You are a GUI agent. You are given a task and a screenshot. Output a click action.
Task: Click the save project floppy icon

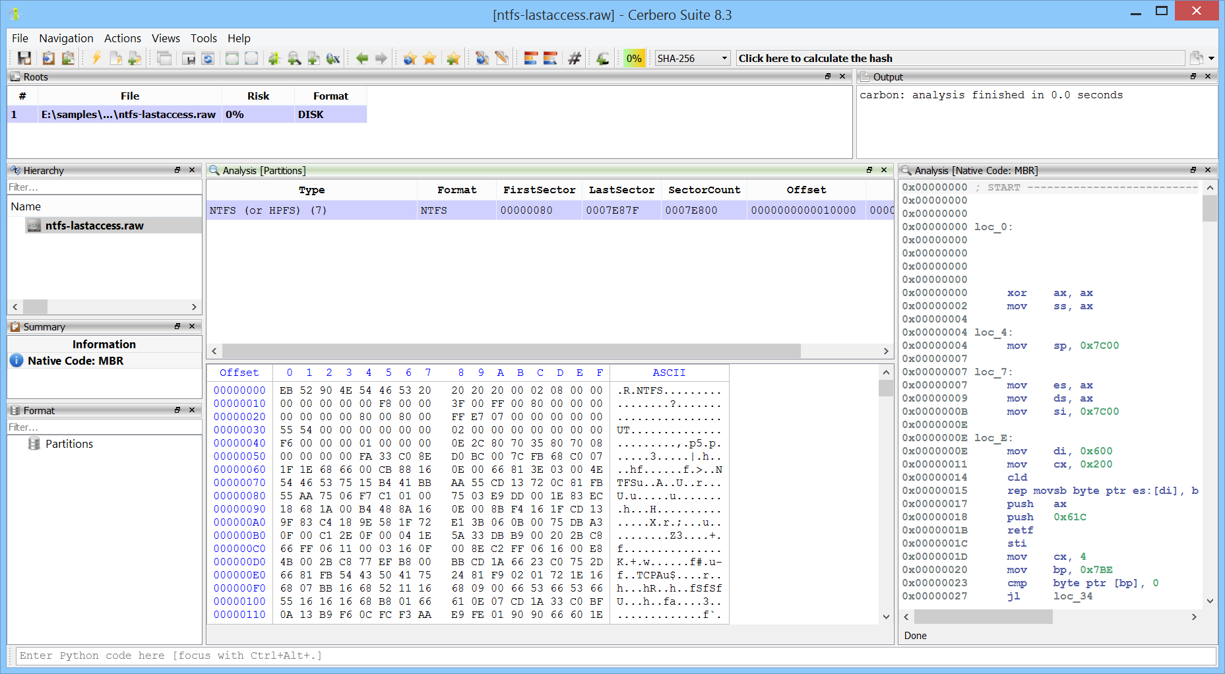tap(24, 58)
